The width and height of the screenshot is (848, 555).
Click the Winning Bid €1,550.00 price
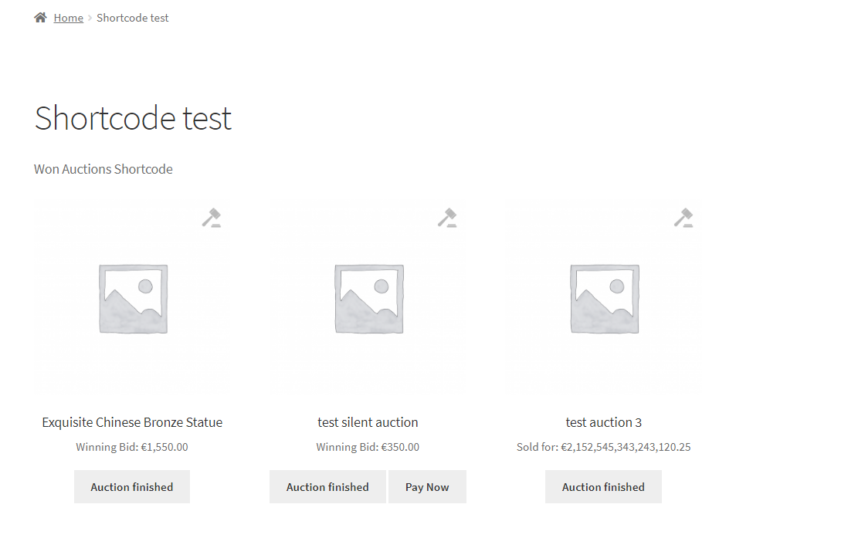click(132, 447)
